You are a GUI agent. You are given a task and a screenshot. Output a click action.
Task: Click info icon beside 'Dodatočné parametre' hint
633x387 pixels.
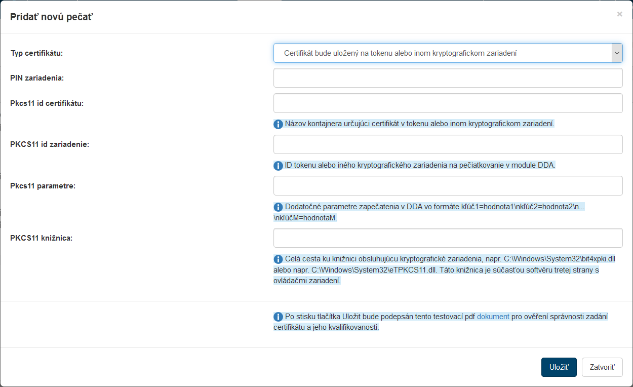click(x=278, y=207)
